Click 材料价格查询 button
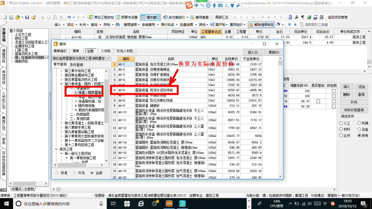Image resolution: width=372 pixels, height=209 pixels. tap(354, 110)
